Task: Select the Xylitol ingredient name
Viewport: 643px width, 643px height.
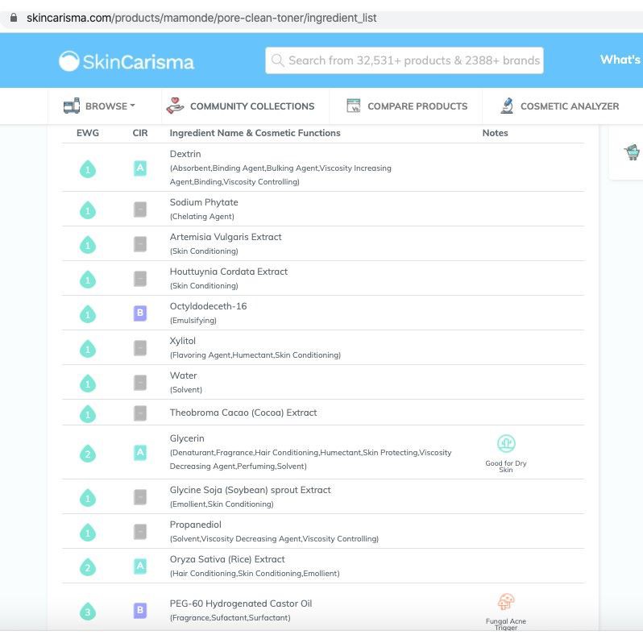Action: coord(183,341)
